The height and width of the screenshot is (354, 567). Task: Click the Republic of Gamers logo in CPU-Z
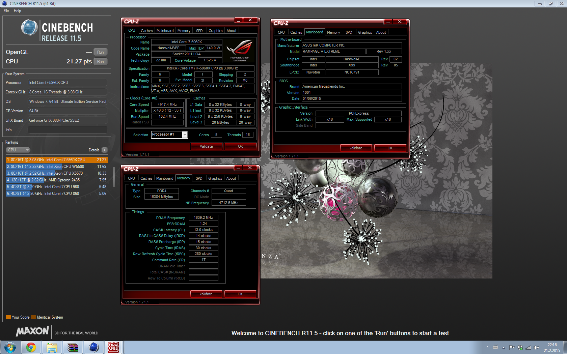[x=240, y=51]
